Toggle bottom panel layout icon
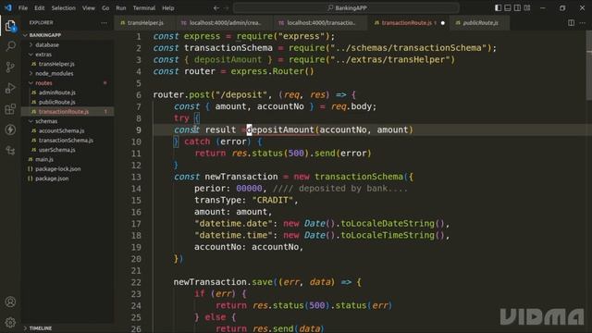 pos(508,8)
